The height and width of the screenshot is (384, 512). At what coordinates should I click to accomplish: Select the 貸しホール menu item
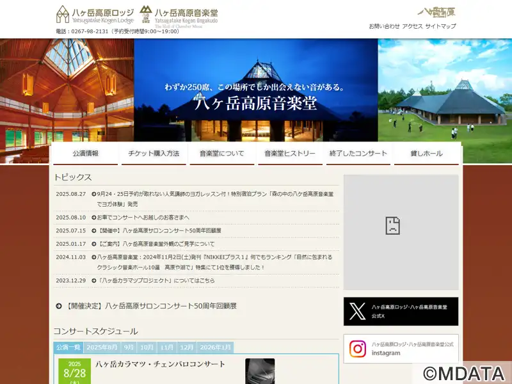[x=426, y=153]
